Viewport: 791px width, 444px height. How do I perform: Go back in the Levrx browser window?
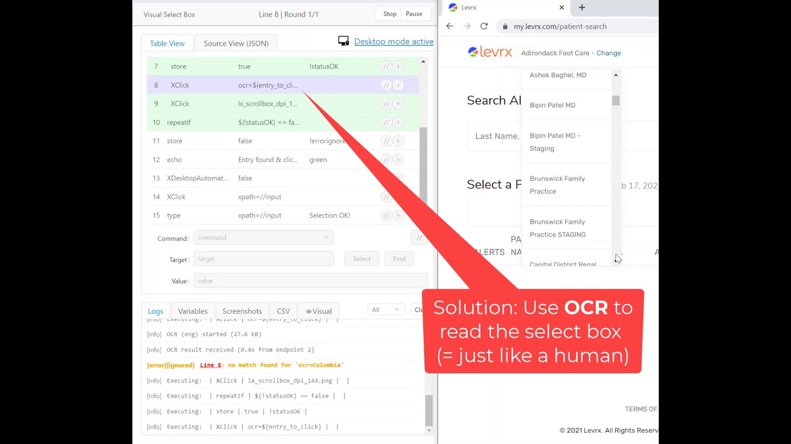(x=450, y=26)
